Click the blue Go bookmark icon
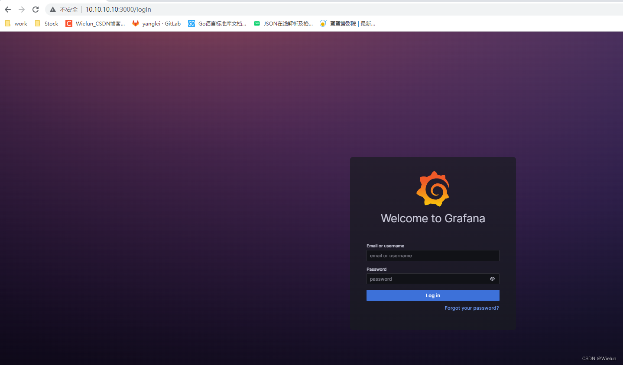The image size is (623, 365). tap(191, 23)
